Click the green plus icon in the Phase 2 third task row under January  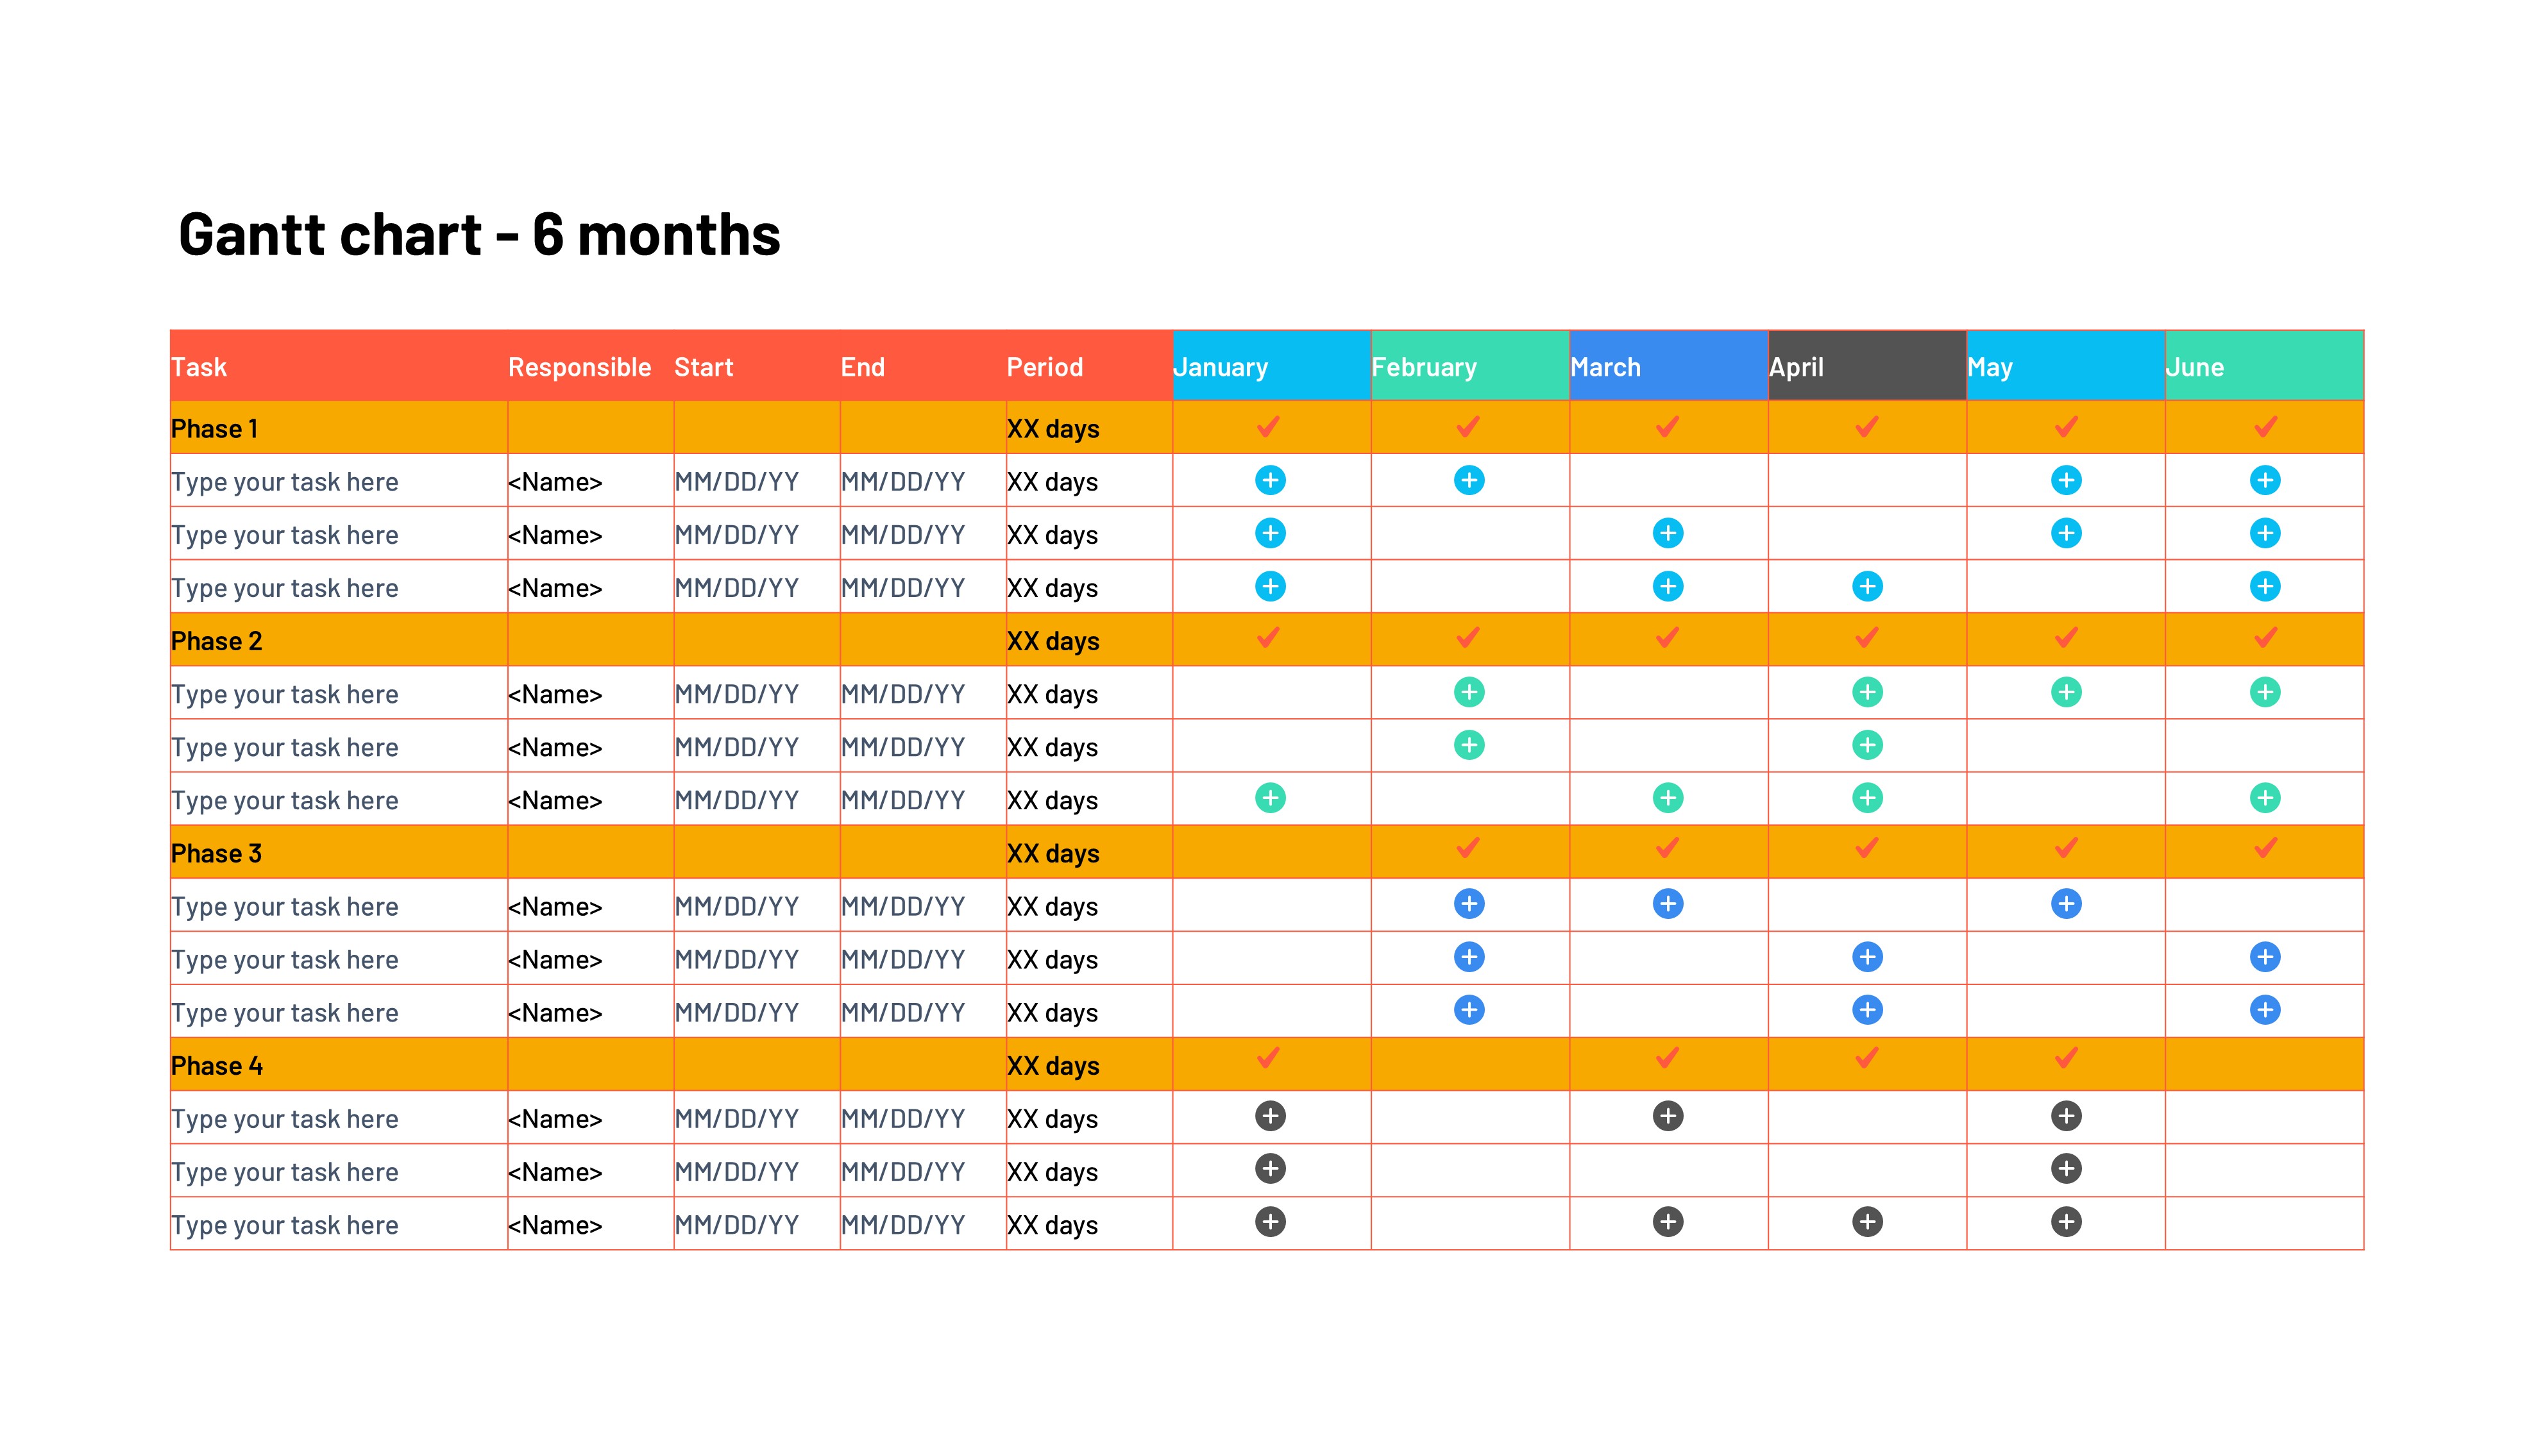tap(1270, 798)
